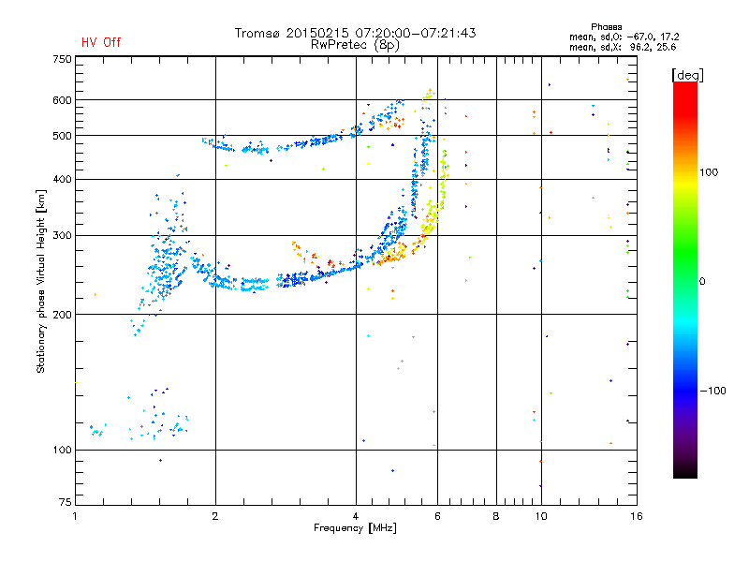Screen dimensions: 749x562
Task: Click the x-axis tick label "16"
Action: pyautogui.click(x=637, y=516)
